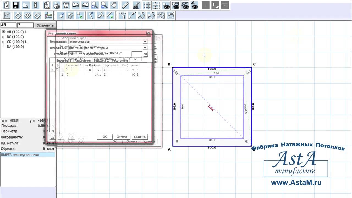This screenshot has height=198, width=352.
Task: Open the picture background tool icon
Action: [48, 15]
